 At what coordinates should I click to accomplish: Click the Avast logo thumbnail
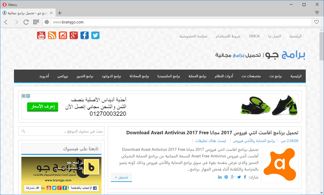click(x=280, y=164)
